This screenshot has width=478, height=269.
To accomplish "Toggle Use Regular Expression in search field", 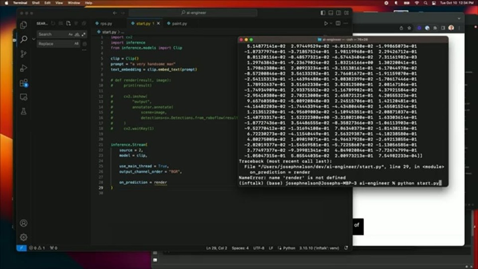I will tap(83, 34).
